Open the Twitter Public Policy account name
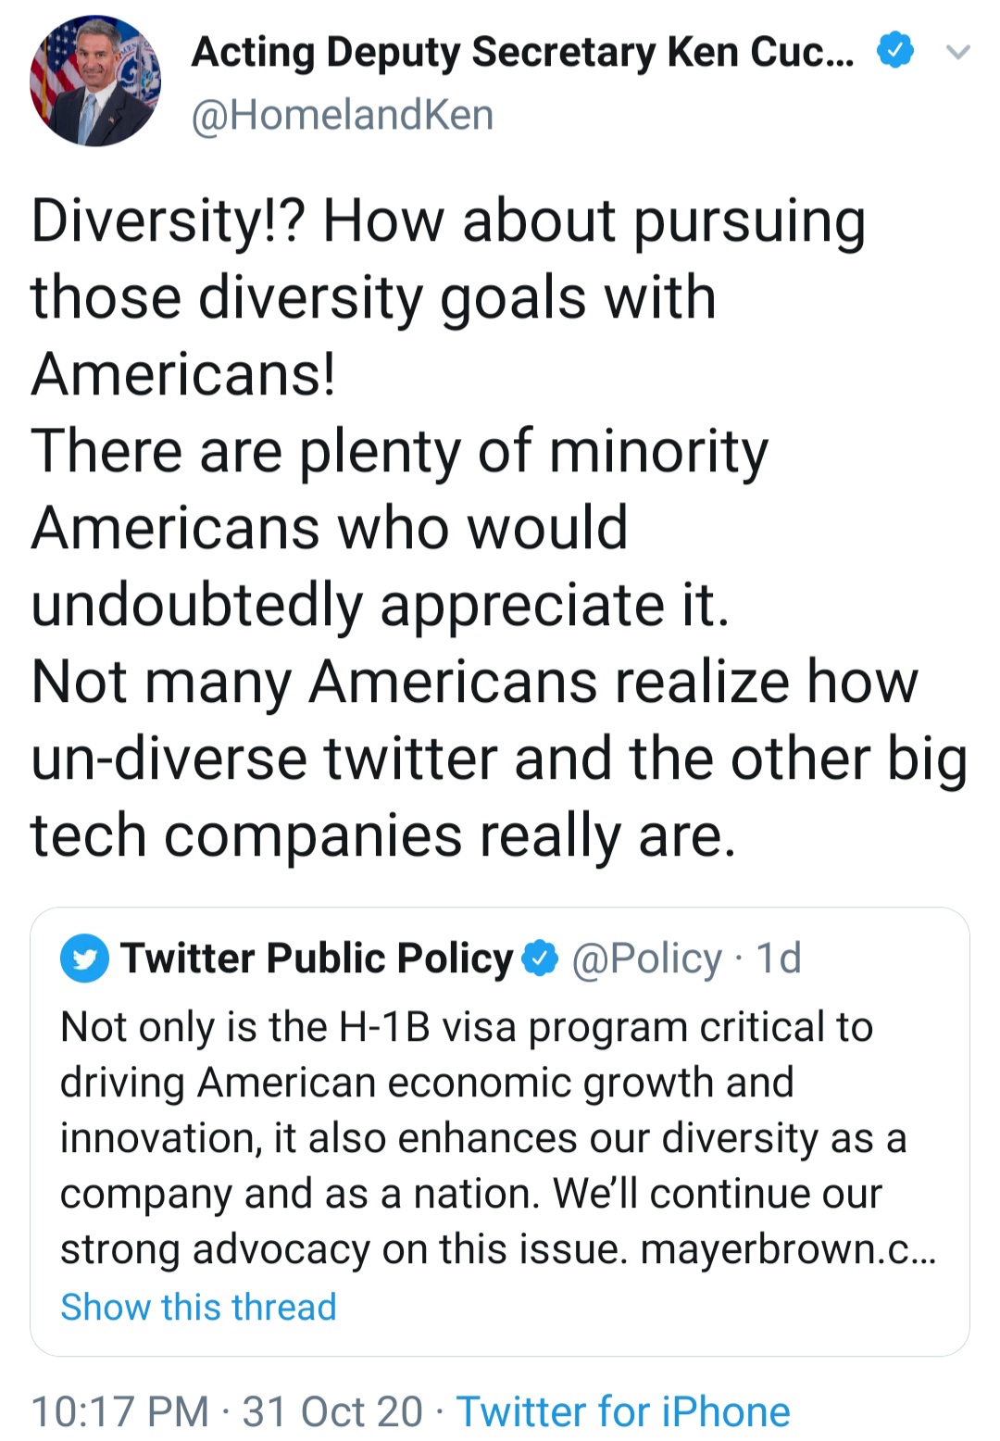 (317, 958)
